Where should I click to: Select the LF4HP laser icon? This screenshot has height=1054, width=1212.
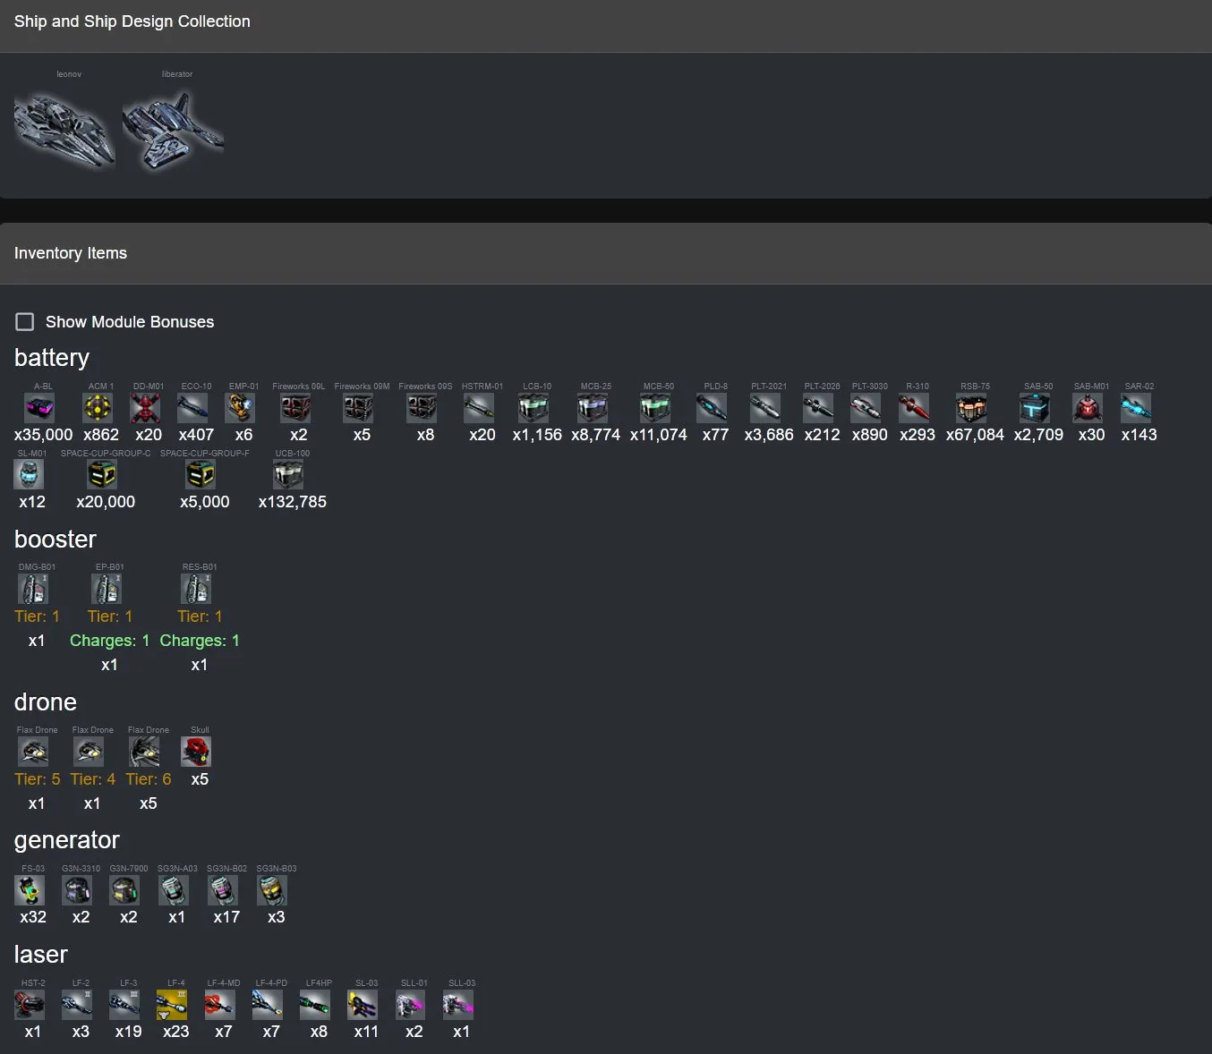click(315, 1005)
